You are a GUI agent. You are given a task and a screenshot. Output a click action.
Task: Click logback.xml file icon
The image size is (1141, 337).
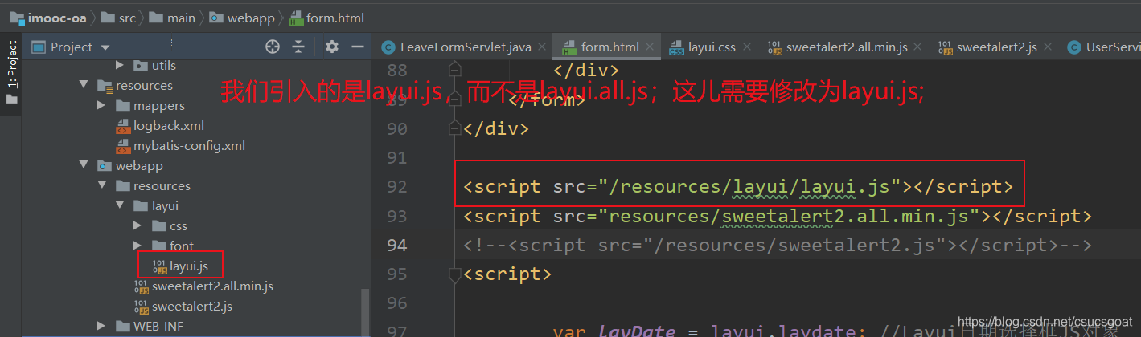(123, 125)
